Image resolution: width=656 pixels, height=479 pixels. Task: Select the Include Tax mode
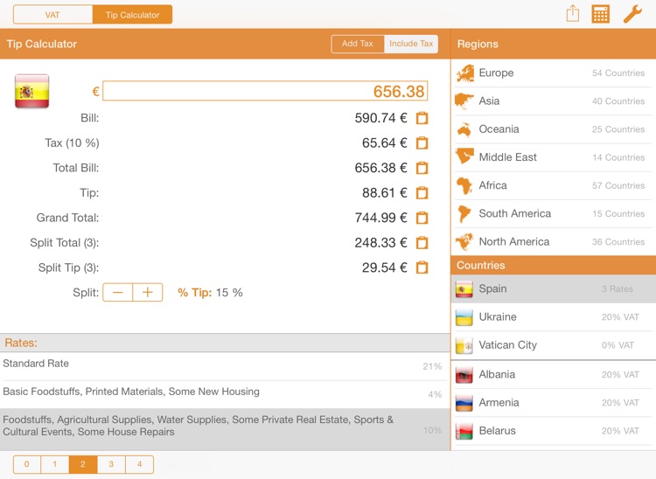pyautogui.click(x=411, y=44)
